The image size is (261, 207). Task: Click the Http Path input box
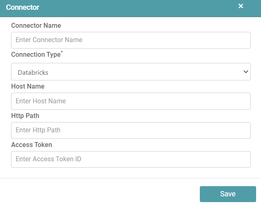(130, 130)
